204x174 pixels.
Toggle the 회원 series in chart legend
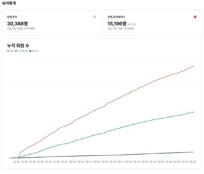click(11, 51)
